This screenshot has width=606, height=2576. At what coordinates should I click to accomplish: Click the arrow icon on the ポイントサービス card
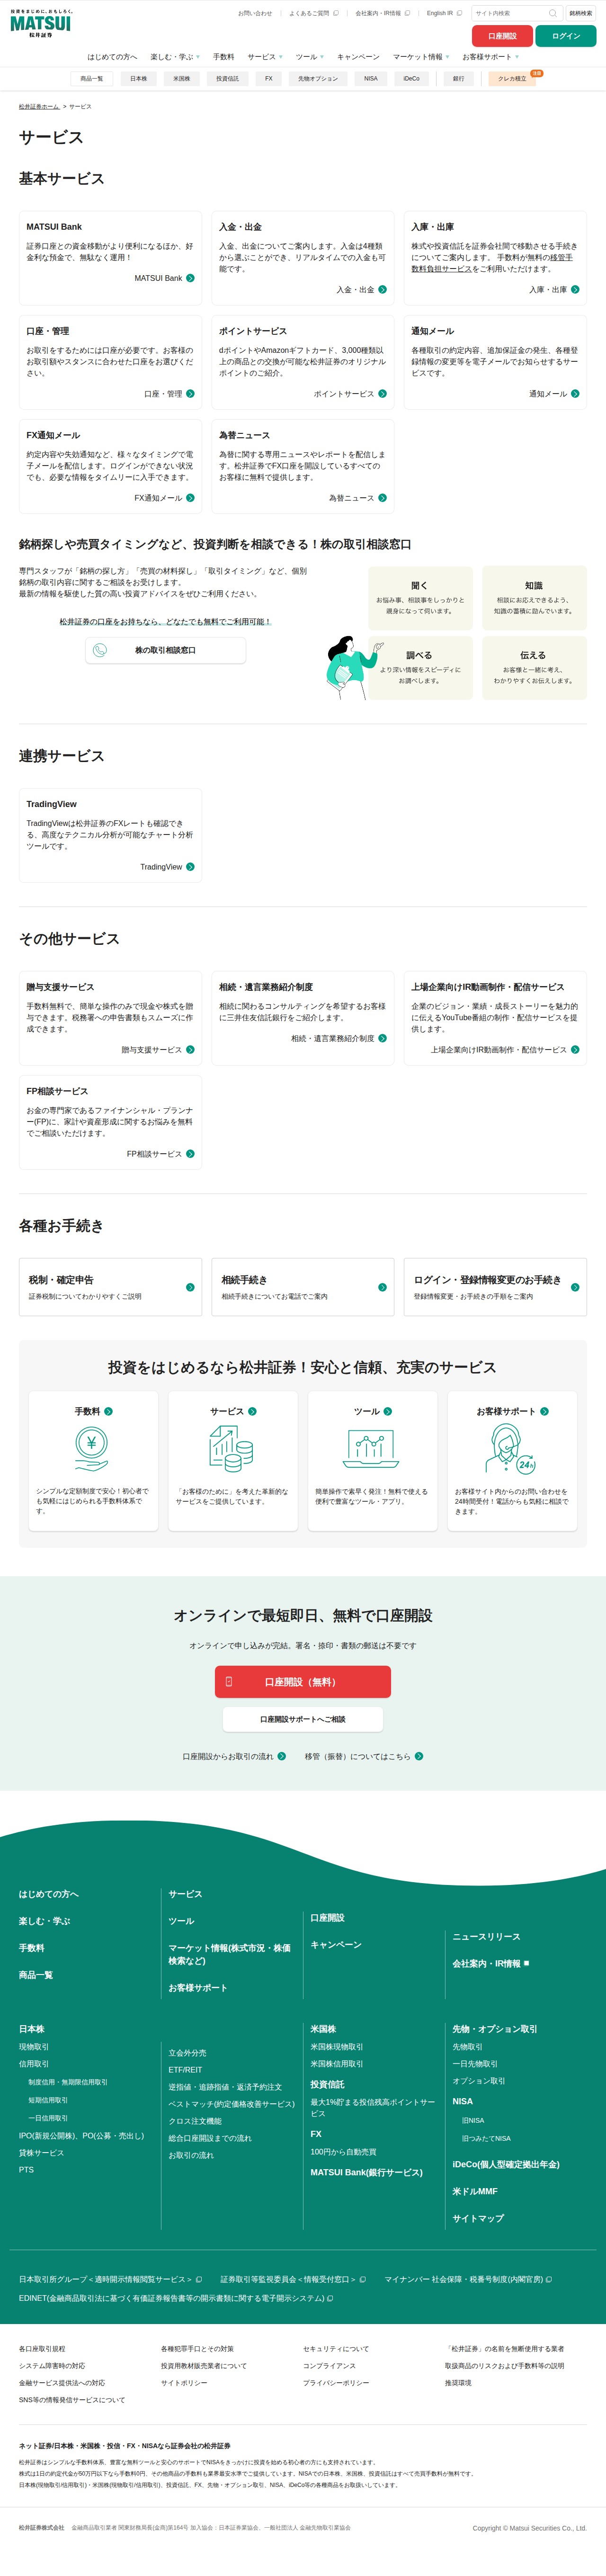point(382,394)
